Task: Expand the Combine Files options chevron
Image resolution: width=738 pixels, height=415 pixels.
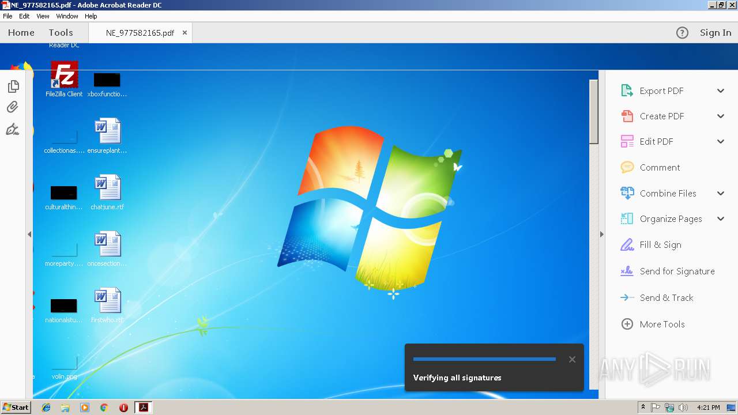Action: tap(721, 193)
